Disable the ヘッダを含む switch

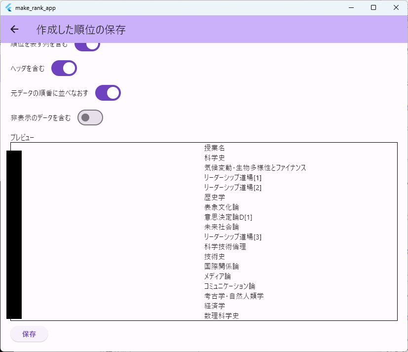coord(64,68)
